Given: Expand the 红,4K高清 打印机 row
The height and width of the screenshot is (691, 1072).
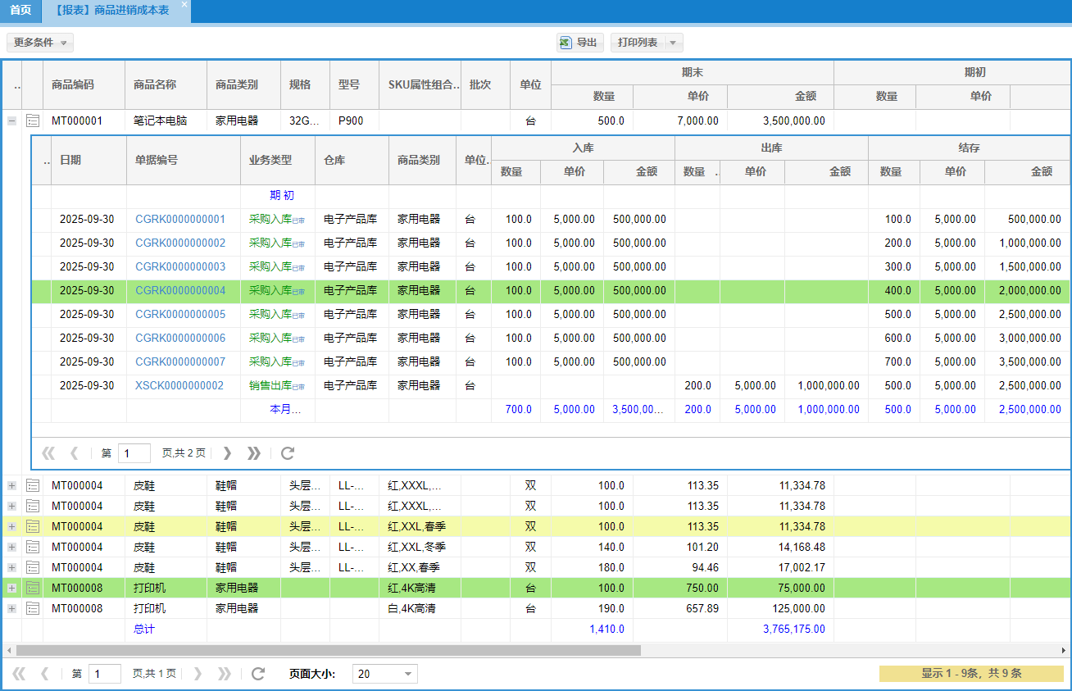Looking at the screenshot, I should 11,588.
